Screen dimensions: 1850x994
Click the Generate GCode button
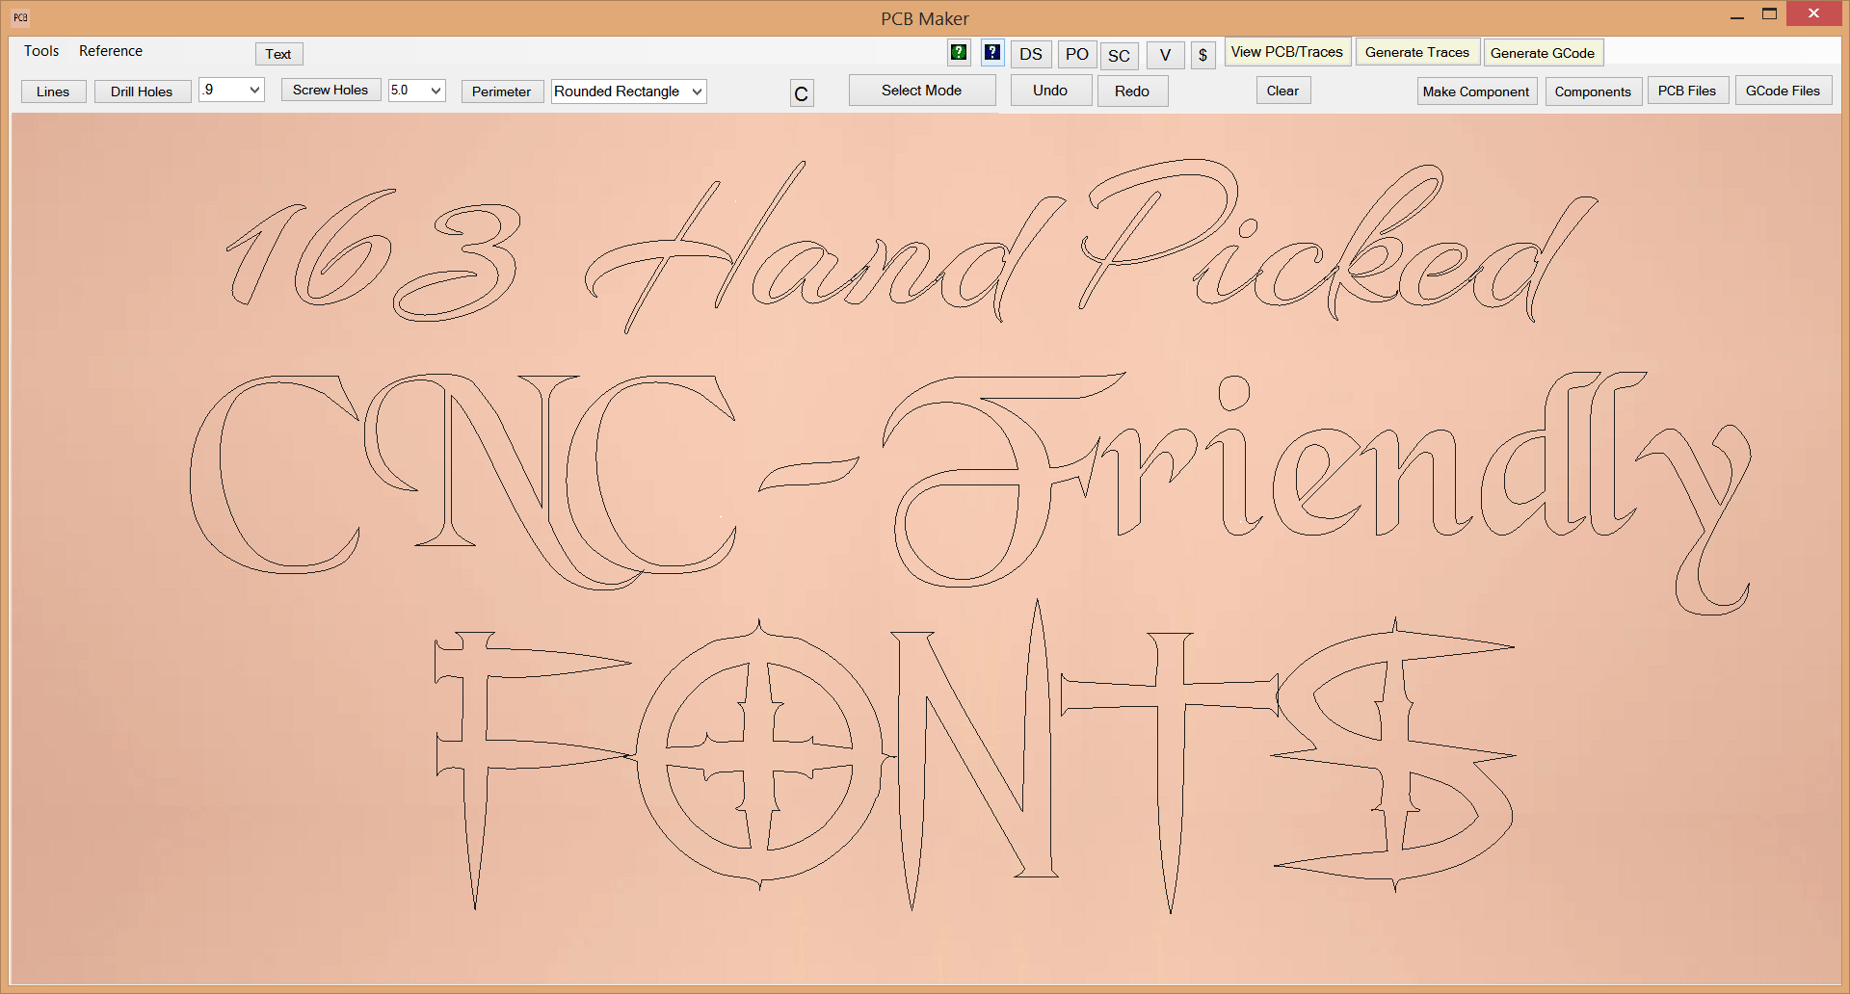tap(1543, 52)
